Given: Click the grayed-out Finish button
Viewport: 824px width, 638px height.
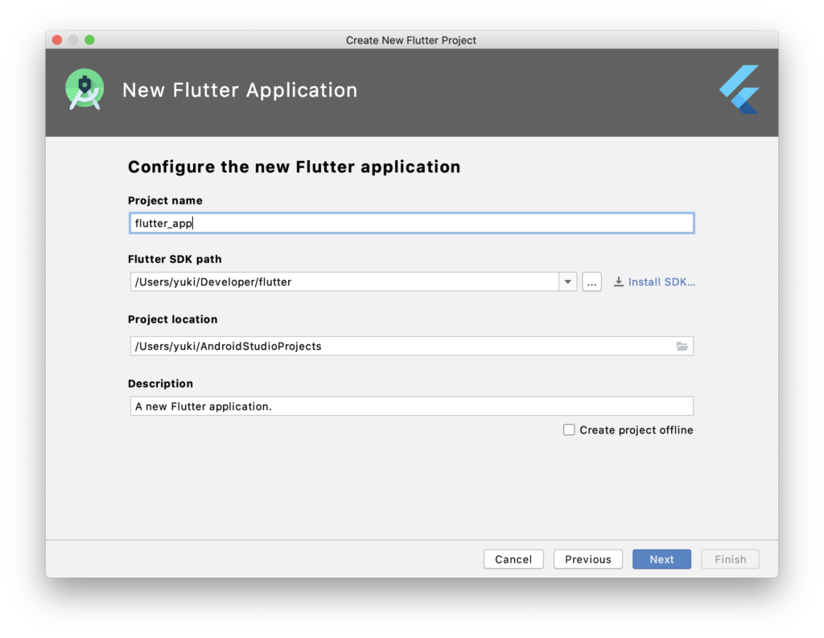Looking at the screenshot, I should [730, 559].
